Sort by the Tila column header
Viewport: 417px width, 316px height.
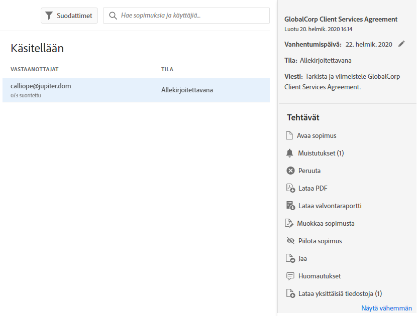(167, 69)
